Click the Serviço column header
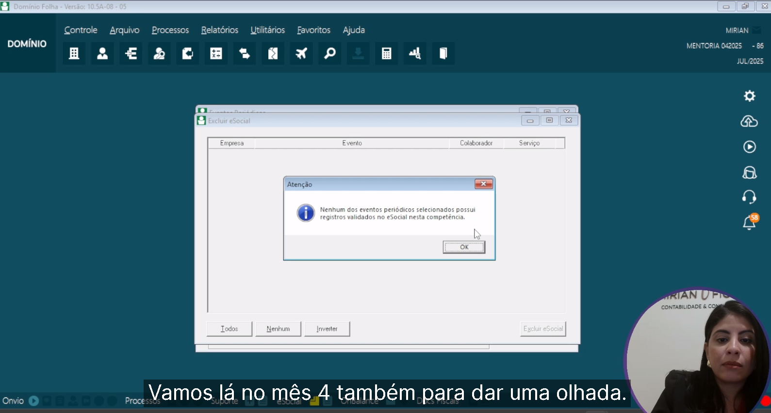The height and width of the screenshot is (413, 771). pyautogui.click(x=529, y=143)
